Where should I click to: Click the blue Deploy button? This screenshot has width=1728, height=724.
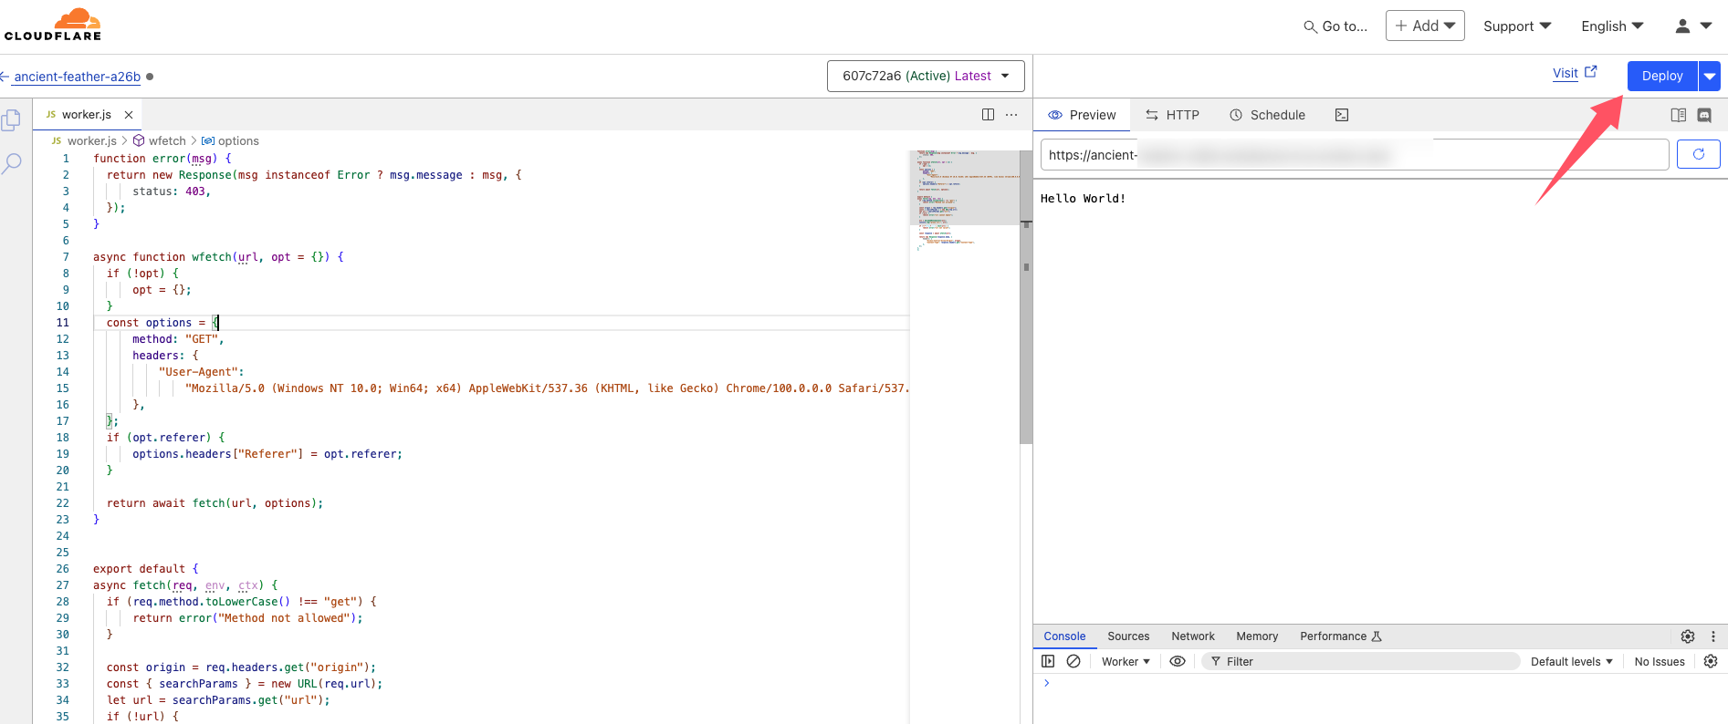1661,76
